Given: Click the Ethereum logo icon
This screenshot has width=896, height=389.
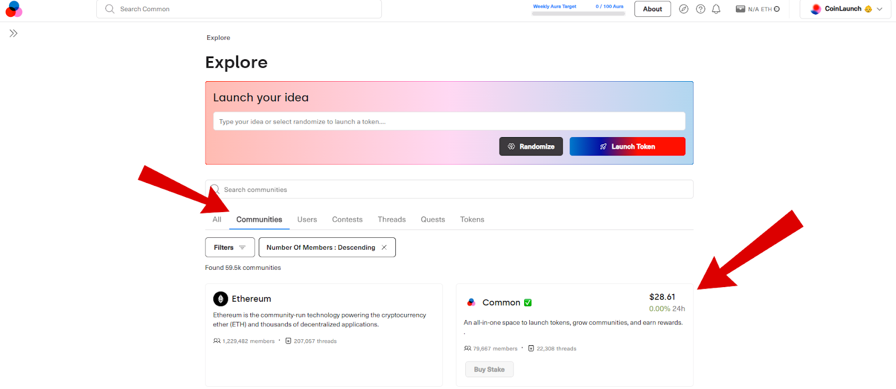Looking at the screenshot, I should point(221,299).
